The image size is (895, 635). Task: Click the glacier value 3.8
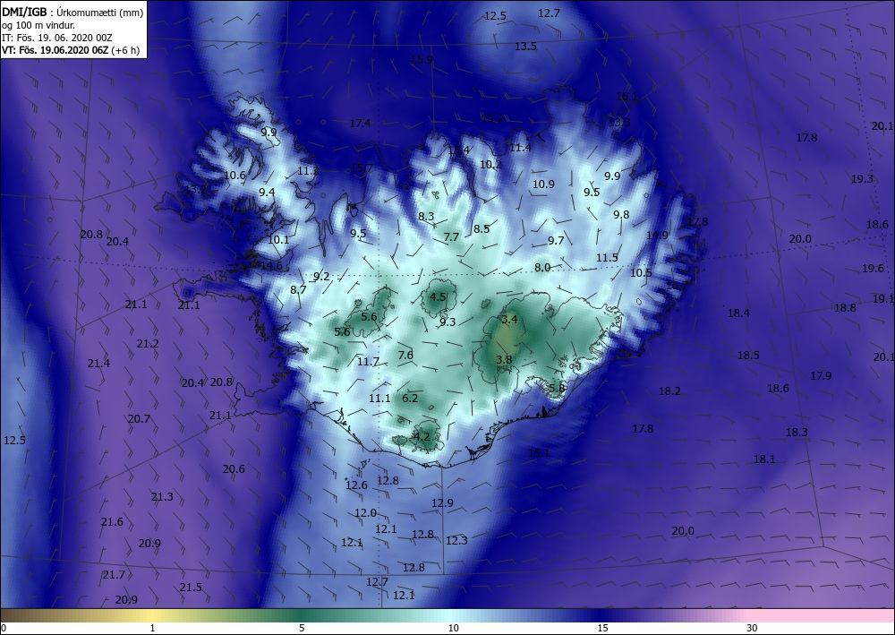tap(504, 360)
